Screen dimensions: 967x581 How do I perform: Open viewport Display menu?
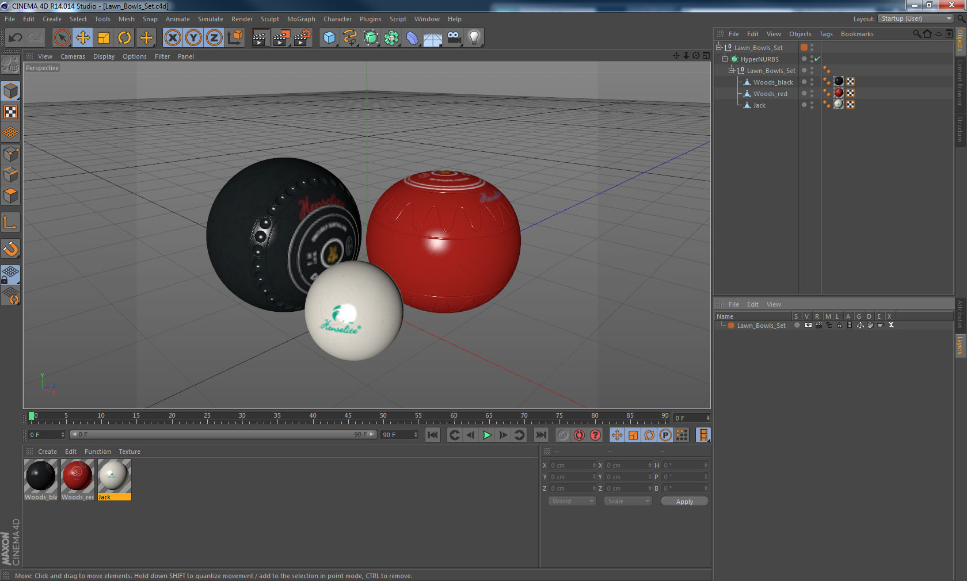[104, 56]
